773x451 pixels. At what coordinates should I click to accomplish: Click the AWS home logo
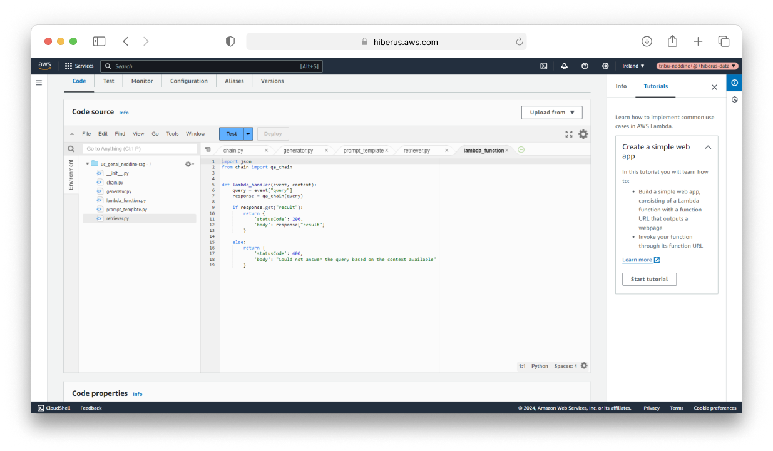(x=44, y=66)
